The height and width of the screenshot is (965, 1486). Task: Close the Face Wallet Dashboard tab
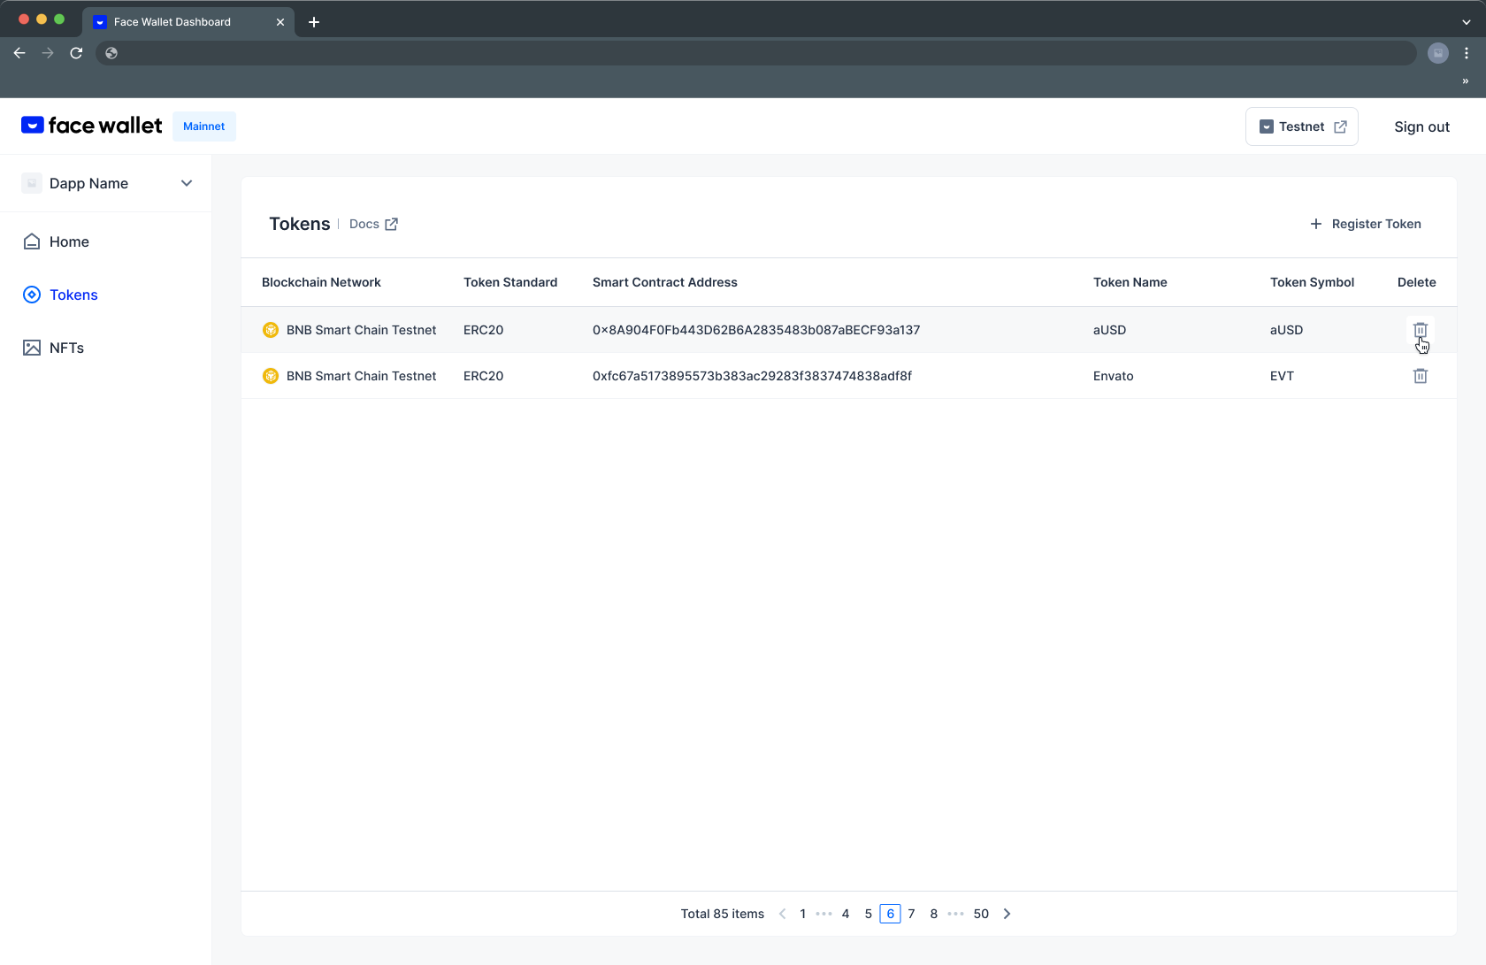(x=280, y=22)
